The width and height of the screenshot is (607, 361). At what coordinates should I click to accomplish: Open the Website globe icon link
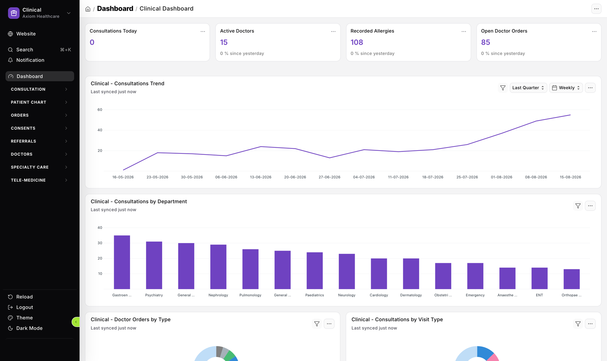click(10, 34)
